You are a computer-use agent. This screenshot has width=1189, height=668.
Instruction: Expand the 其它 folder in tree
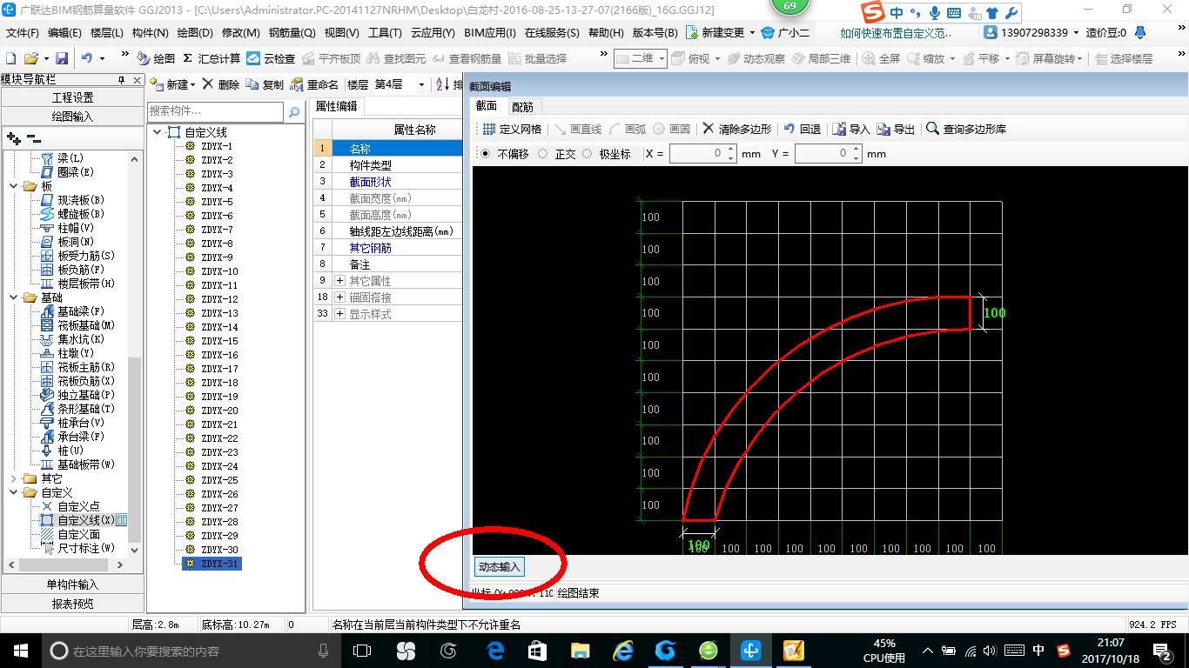pos(14,478)
